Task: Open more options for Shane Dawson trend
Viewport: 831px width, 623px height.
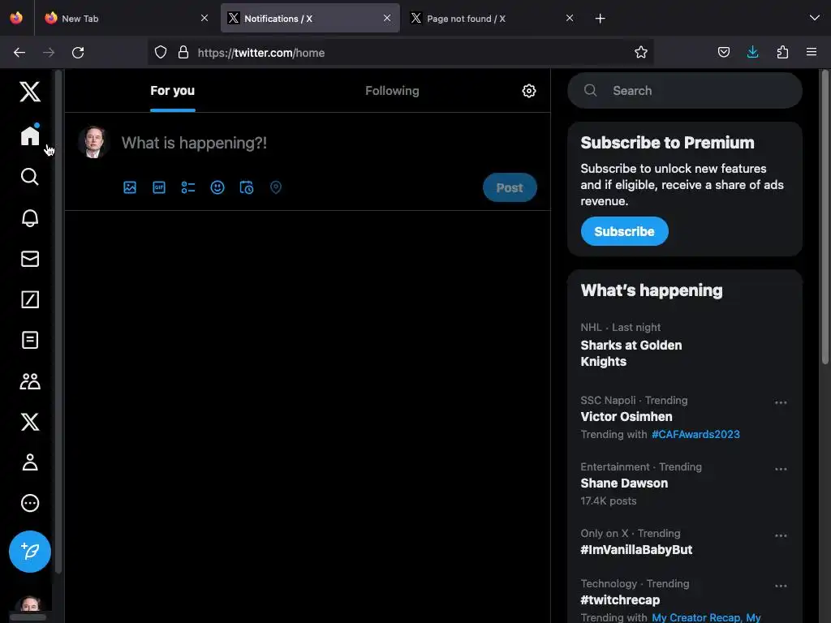Action: point(781,470)
